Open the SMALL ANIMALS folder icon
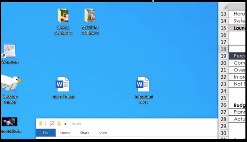This screenshot has width=247, height=142. point(63,16)
